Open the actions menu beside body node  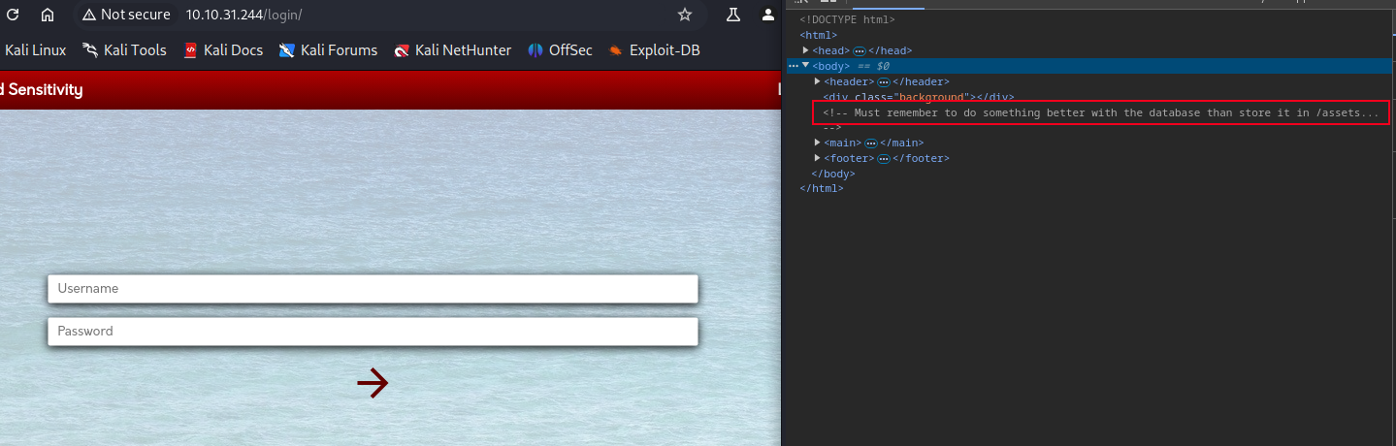[x=793, y=66]
